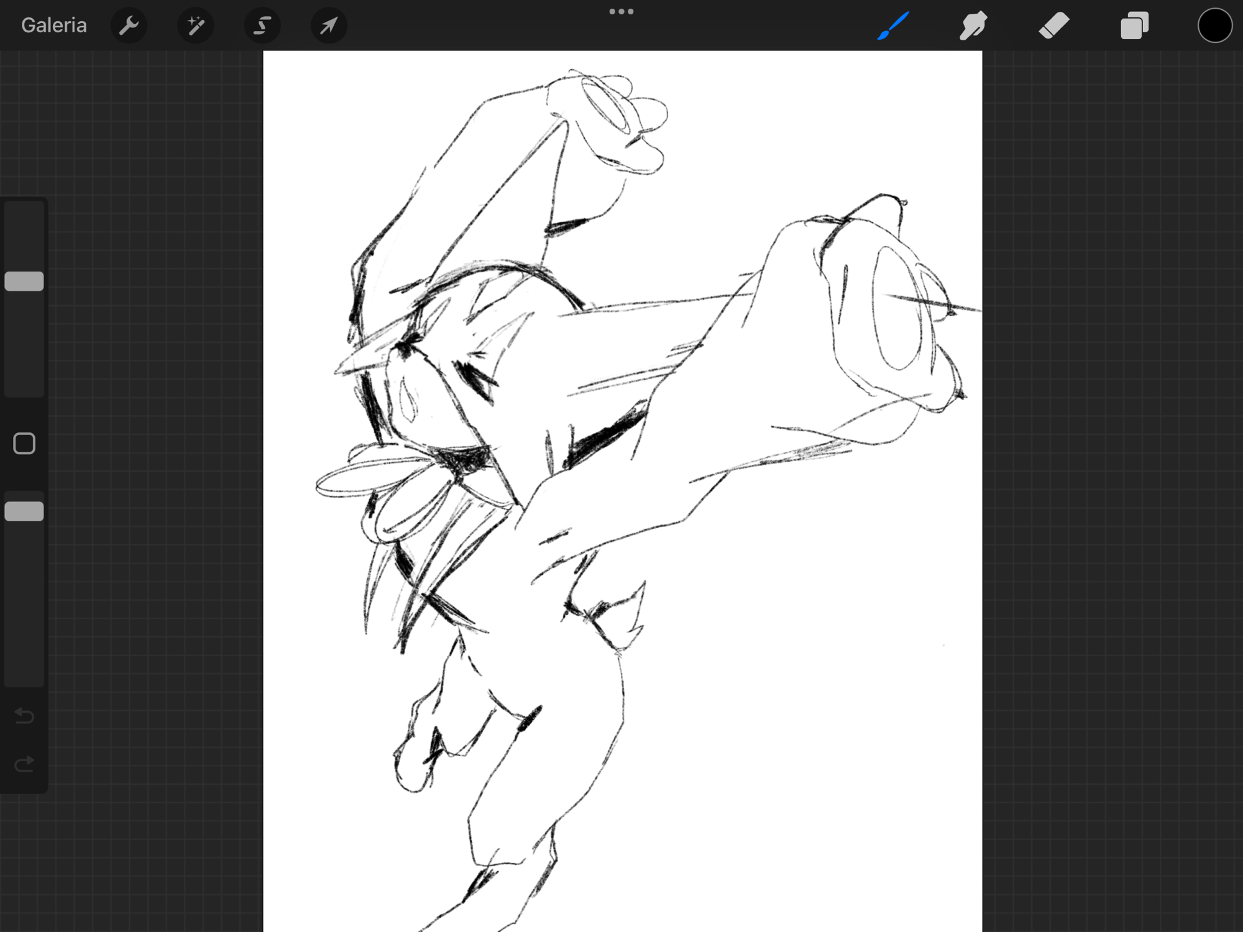This screenshot has width=1243, height=932.
Task: Open the black active color picker
Action: coord(1214,25)
